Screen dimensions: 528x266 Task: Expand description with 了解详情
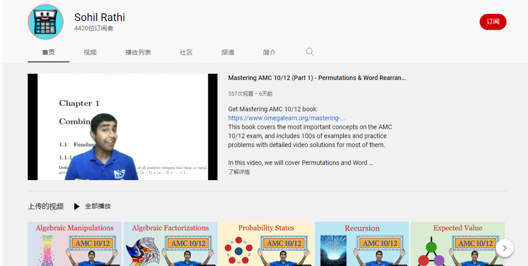(239, 172)
